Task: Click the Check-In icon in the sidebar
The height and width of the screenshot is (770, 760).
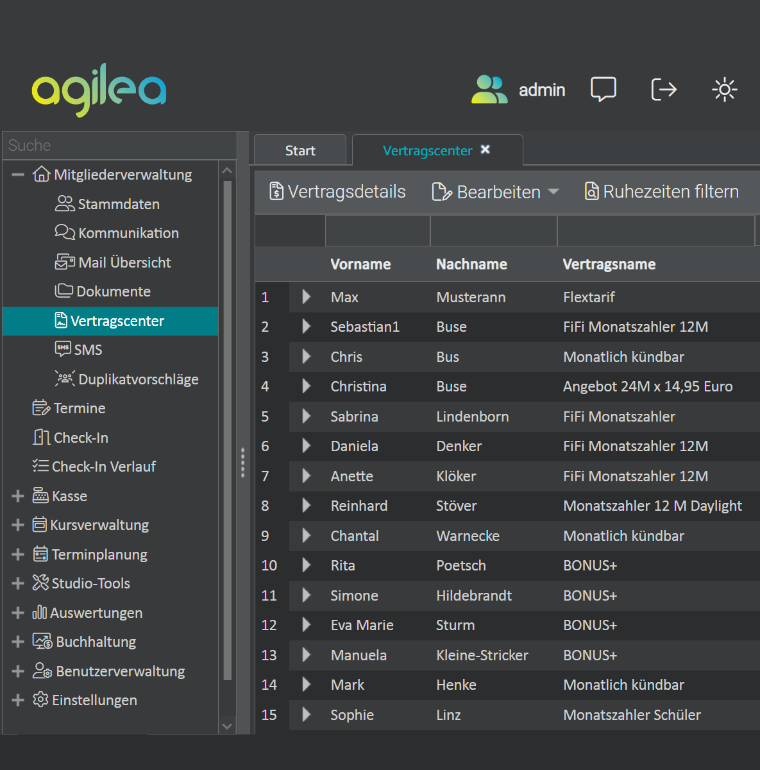Action: pos(40,437)
